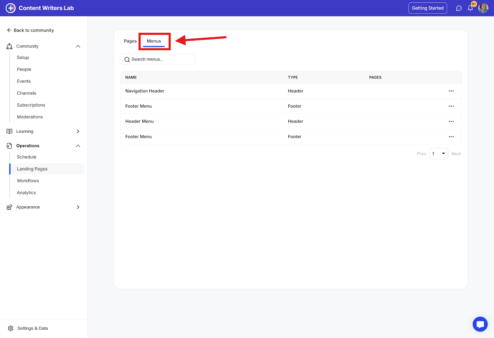The width and height of the screenshot is (494, 338).
Task: Collapse the Operations section chevron
Action: click(78, 146)
